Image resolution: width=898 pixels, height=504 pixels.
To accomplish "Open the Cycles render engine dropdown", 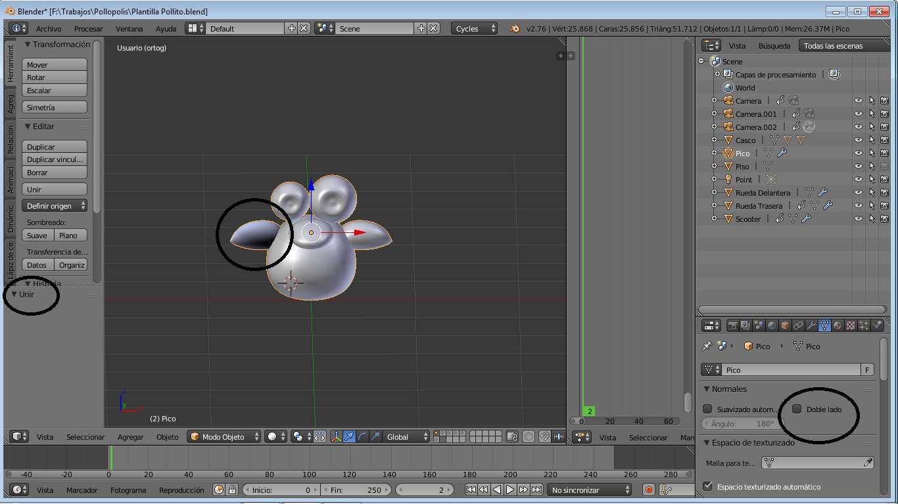I will coord(474,28).
